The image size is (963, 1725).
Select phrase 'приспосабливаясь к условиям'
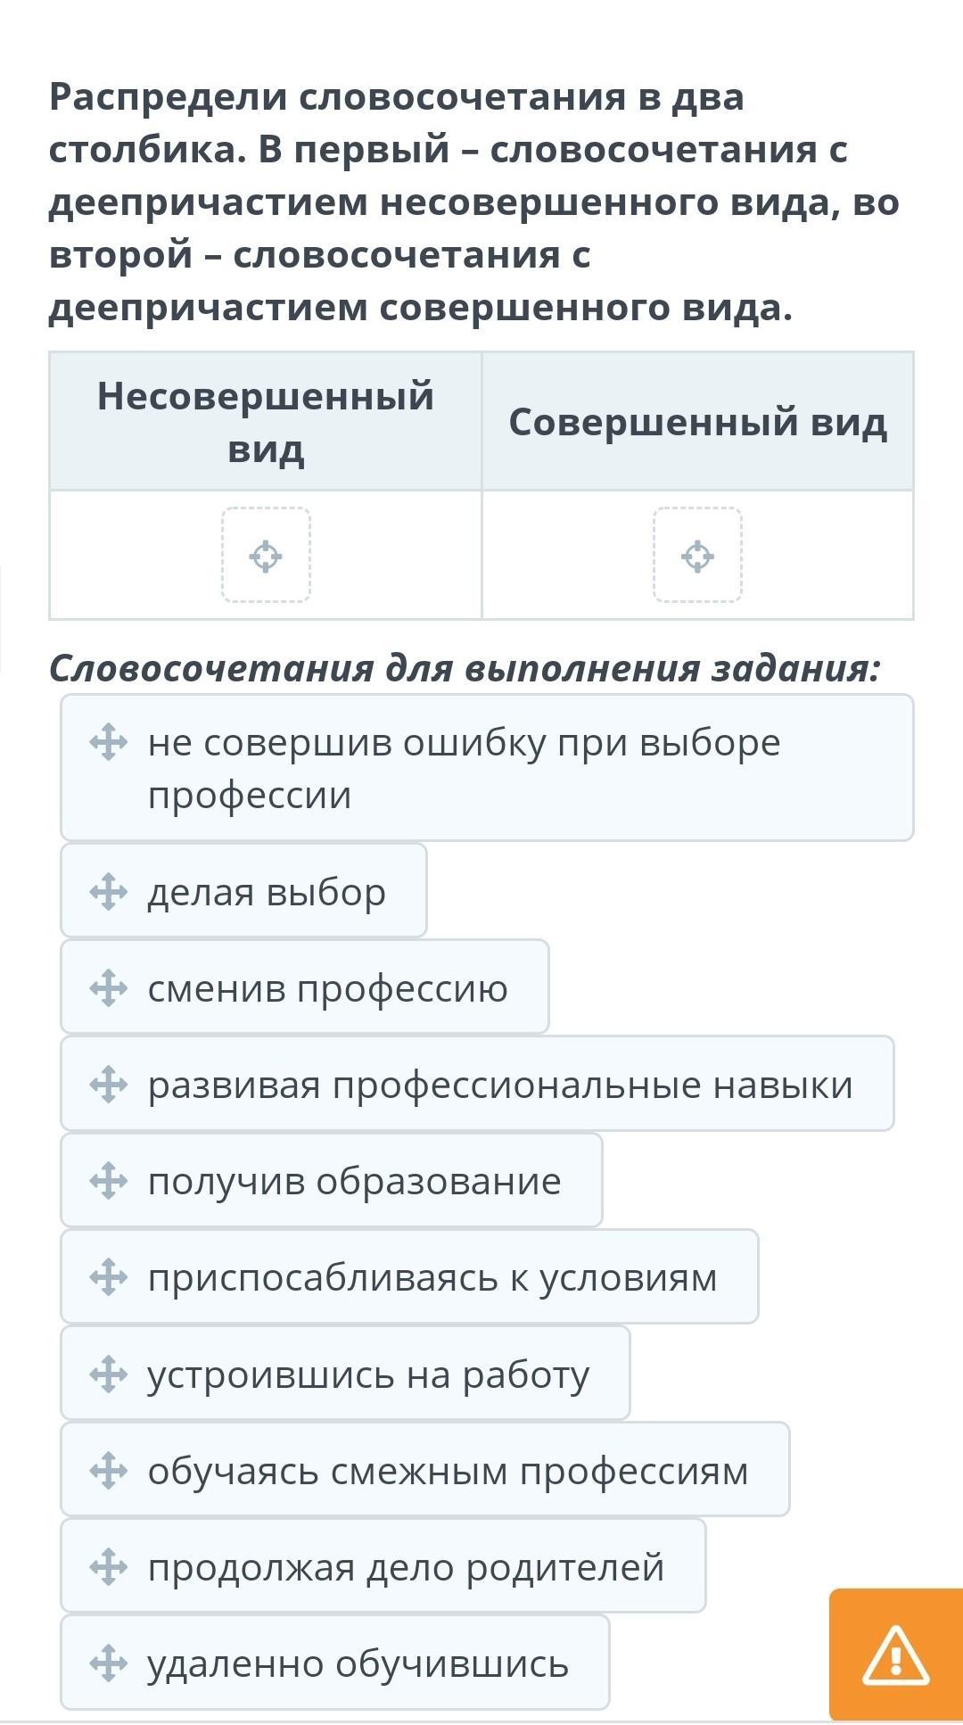(432, 1277)
